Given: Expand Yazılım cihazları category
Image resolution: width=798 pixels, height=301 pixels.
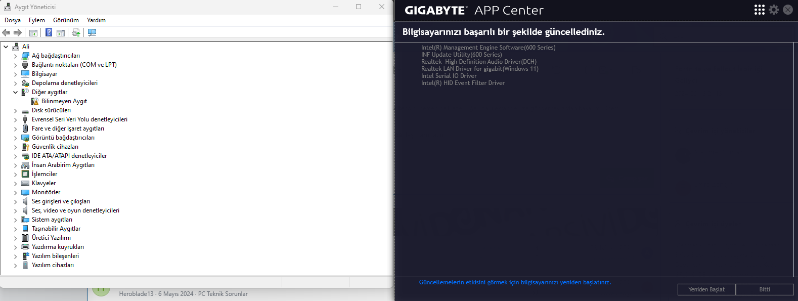Looking at the screenshot, I should [x=15, y=265].
